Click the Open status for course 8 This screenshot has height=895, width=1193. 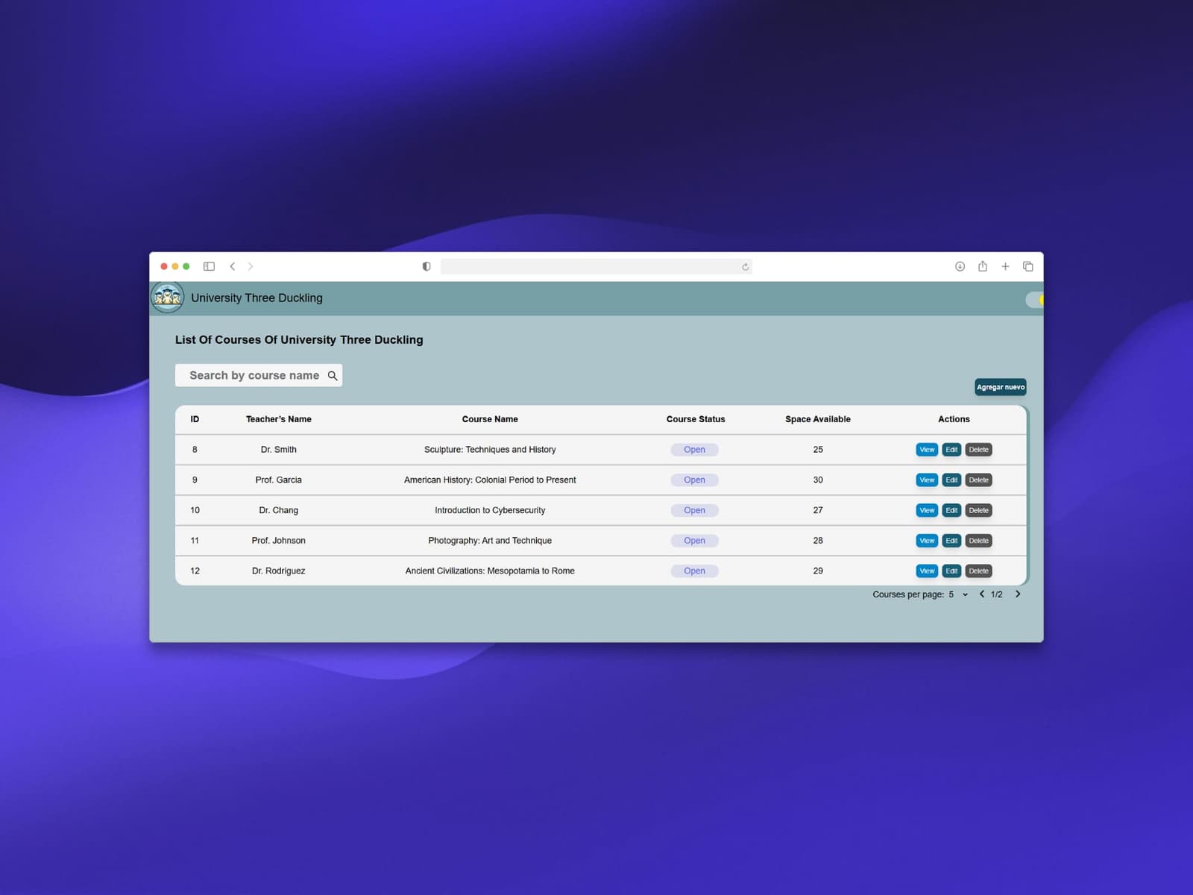click(694, 450)
